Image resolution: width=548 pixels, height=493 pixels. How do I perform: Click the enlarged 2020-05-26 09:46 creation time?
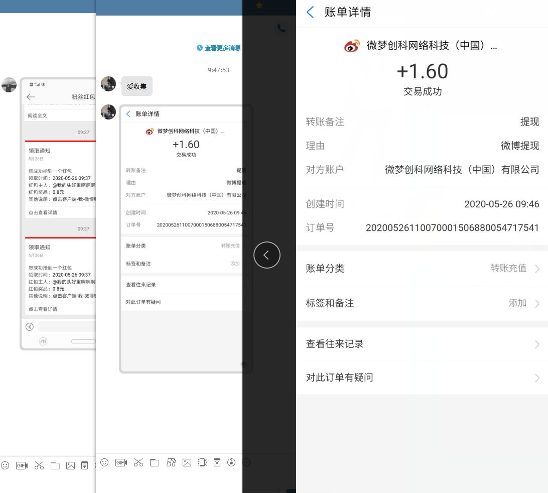click(501, 204)
